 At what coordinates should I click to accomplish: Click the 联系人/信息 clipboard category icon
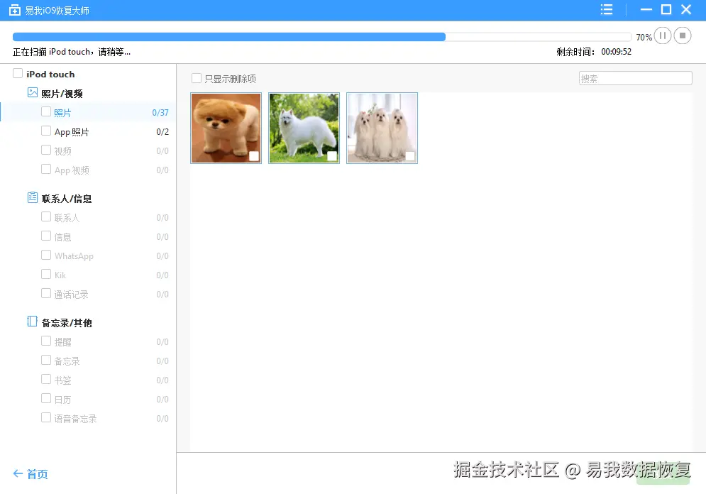(x=31, y=198)
